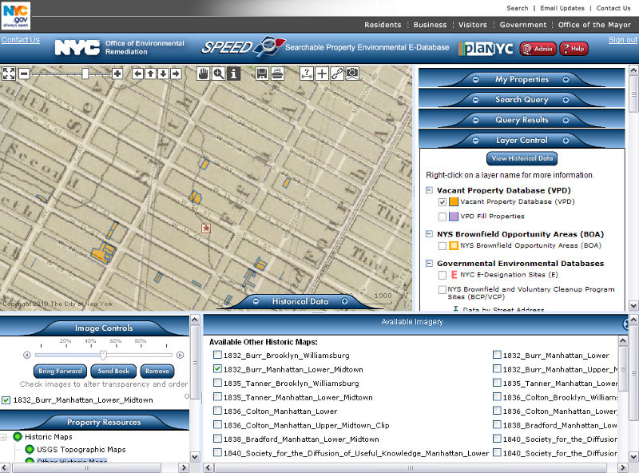Click the save map icon
639x473 pixels.
[x=262, y=74]
